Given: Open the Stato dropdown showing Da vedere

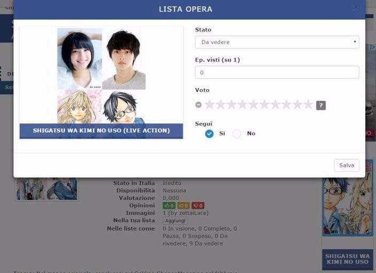Looking at the screenshot, I should point(277,42).
